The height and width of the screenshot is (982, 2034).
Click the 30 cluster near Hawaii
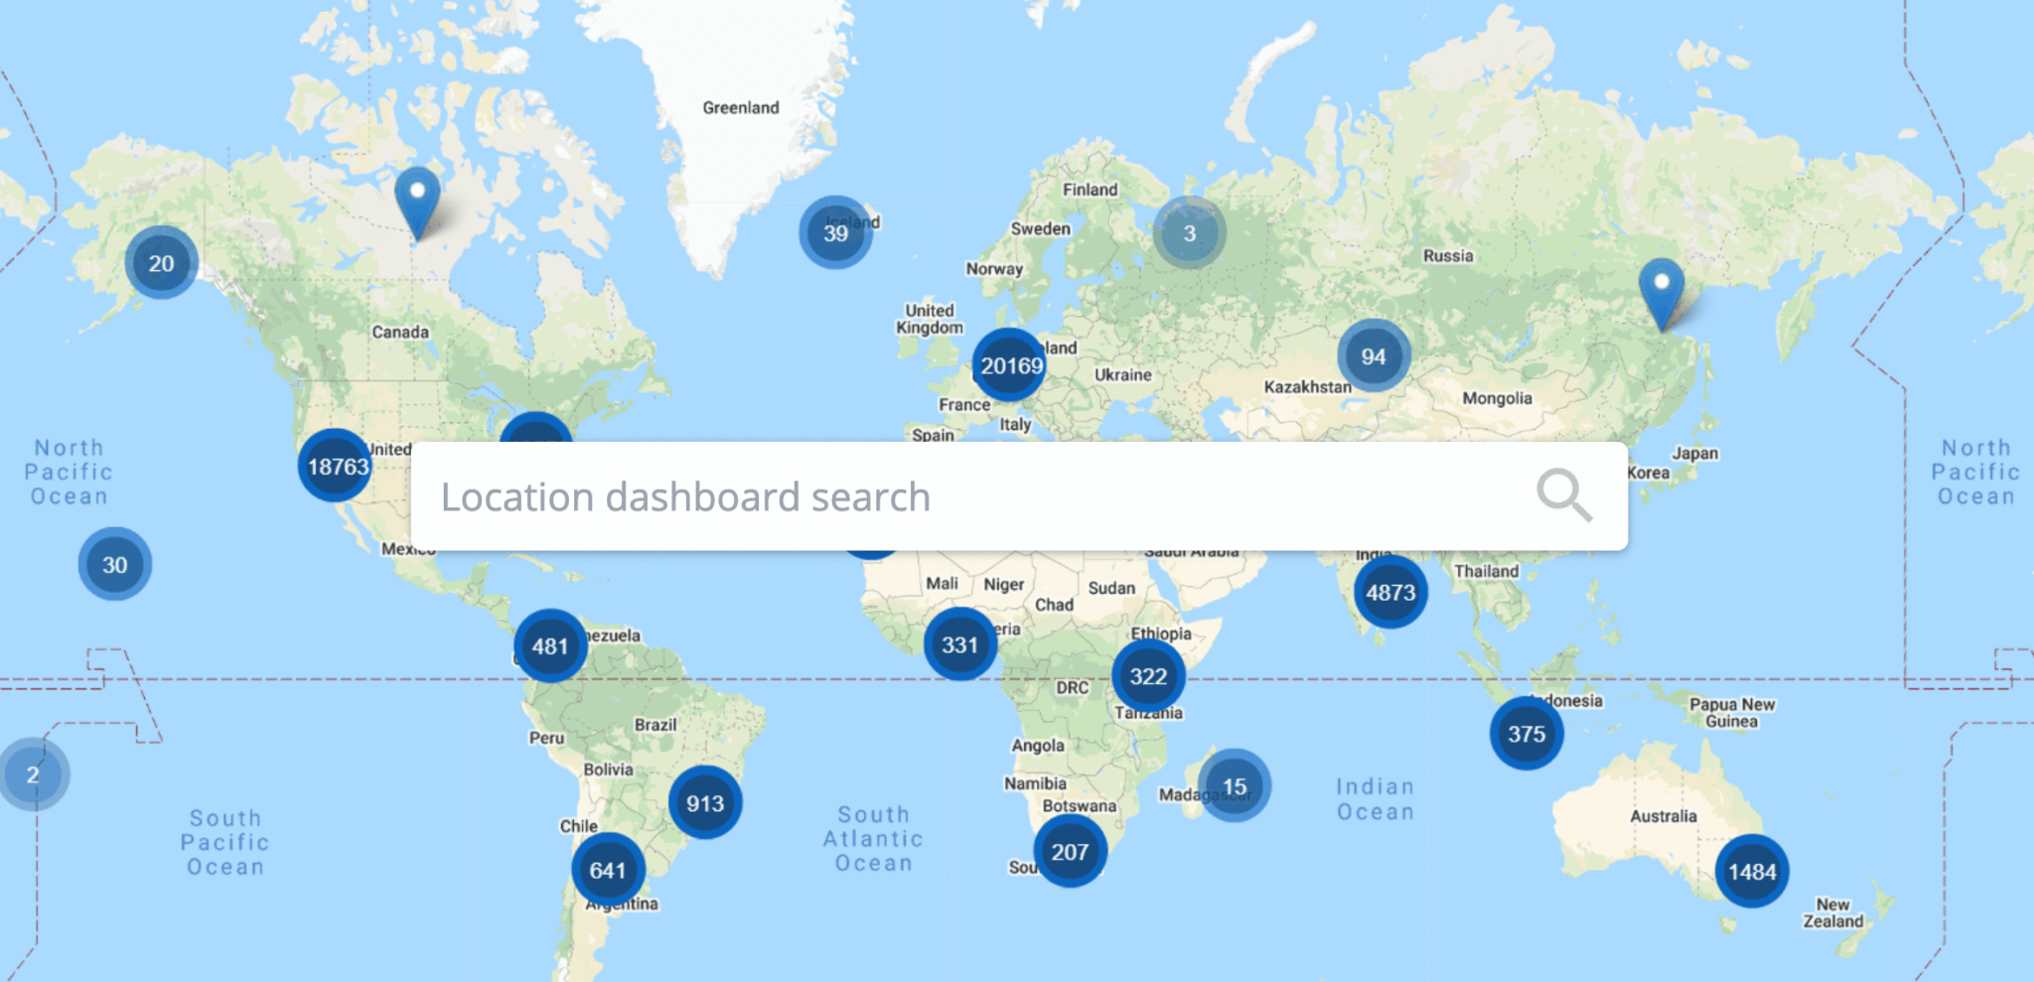pos(114,564)
